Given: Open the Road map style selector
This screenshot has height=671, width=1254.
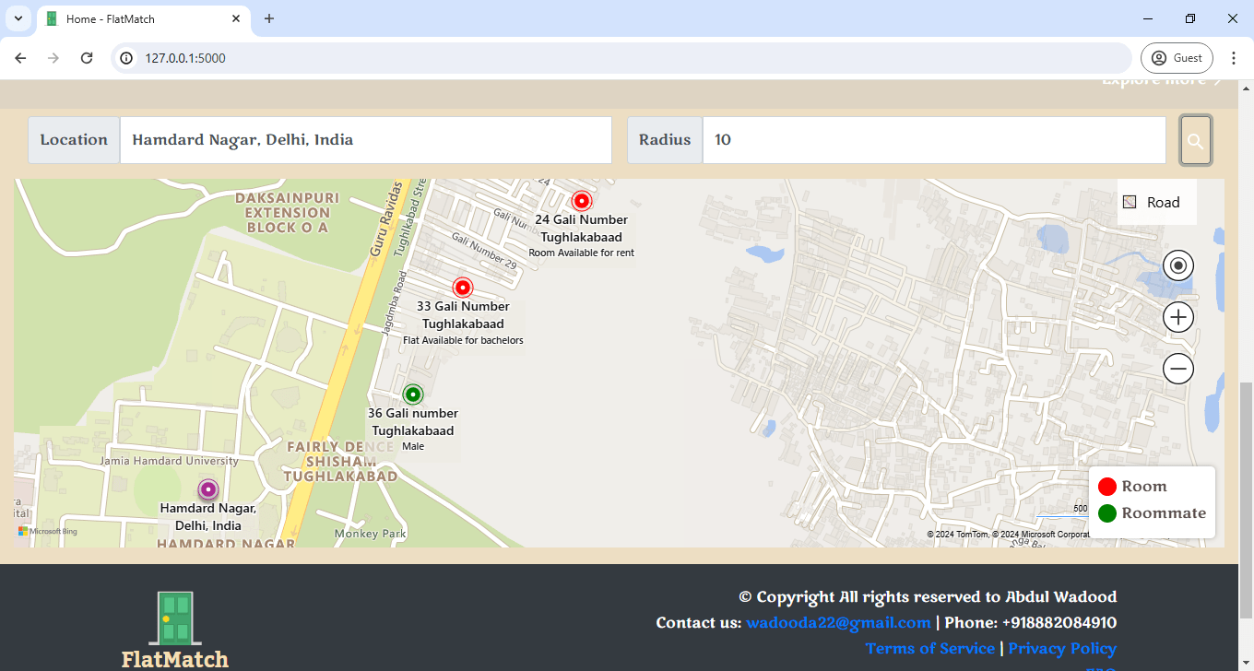Looking at the screenshot, I should pyautogui.click(x=1156, y=203).
